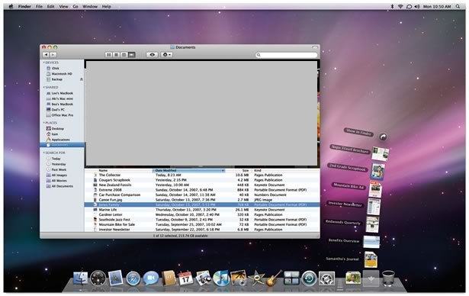Open Time Machine in the Dock
Image resolution: width=469 pixels, height=296 pixels.
click(309, 278)
